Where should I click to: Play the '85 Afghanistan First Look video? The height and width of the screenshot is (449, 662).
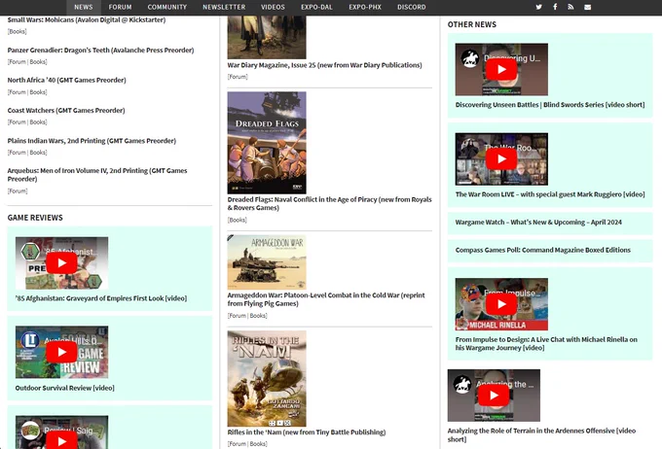tap(61, 263)
